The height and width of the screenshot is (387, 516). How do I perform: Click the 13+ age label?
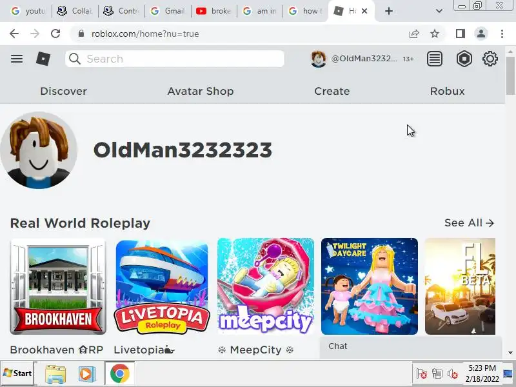408,59
